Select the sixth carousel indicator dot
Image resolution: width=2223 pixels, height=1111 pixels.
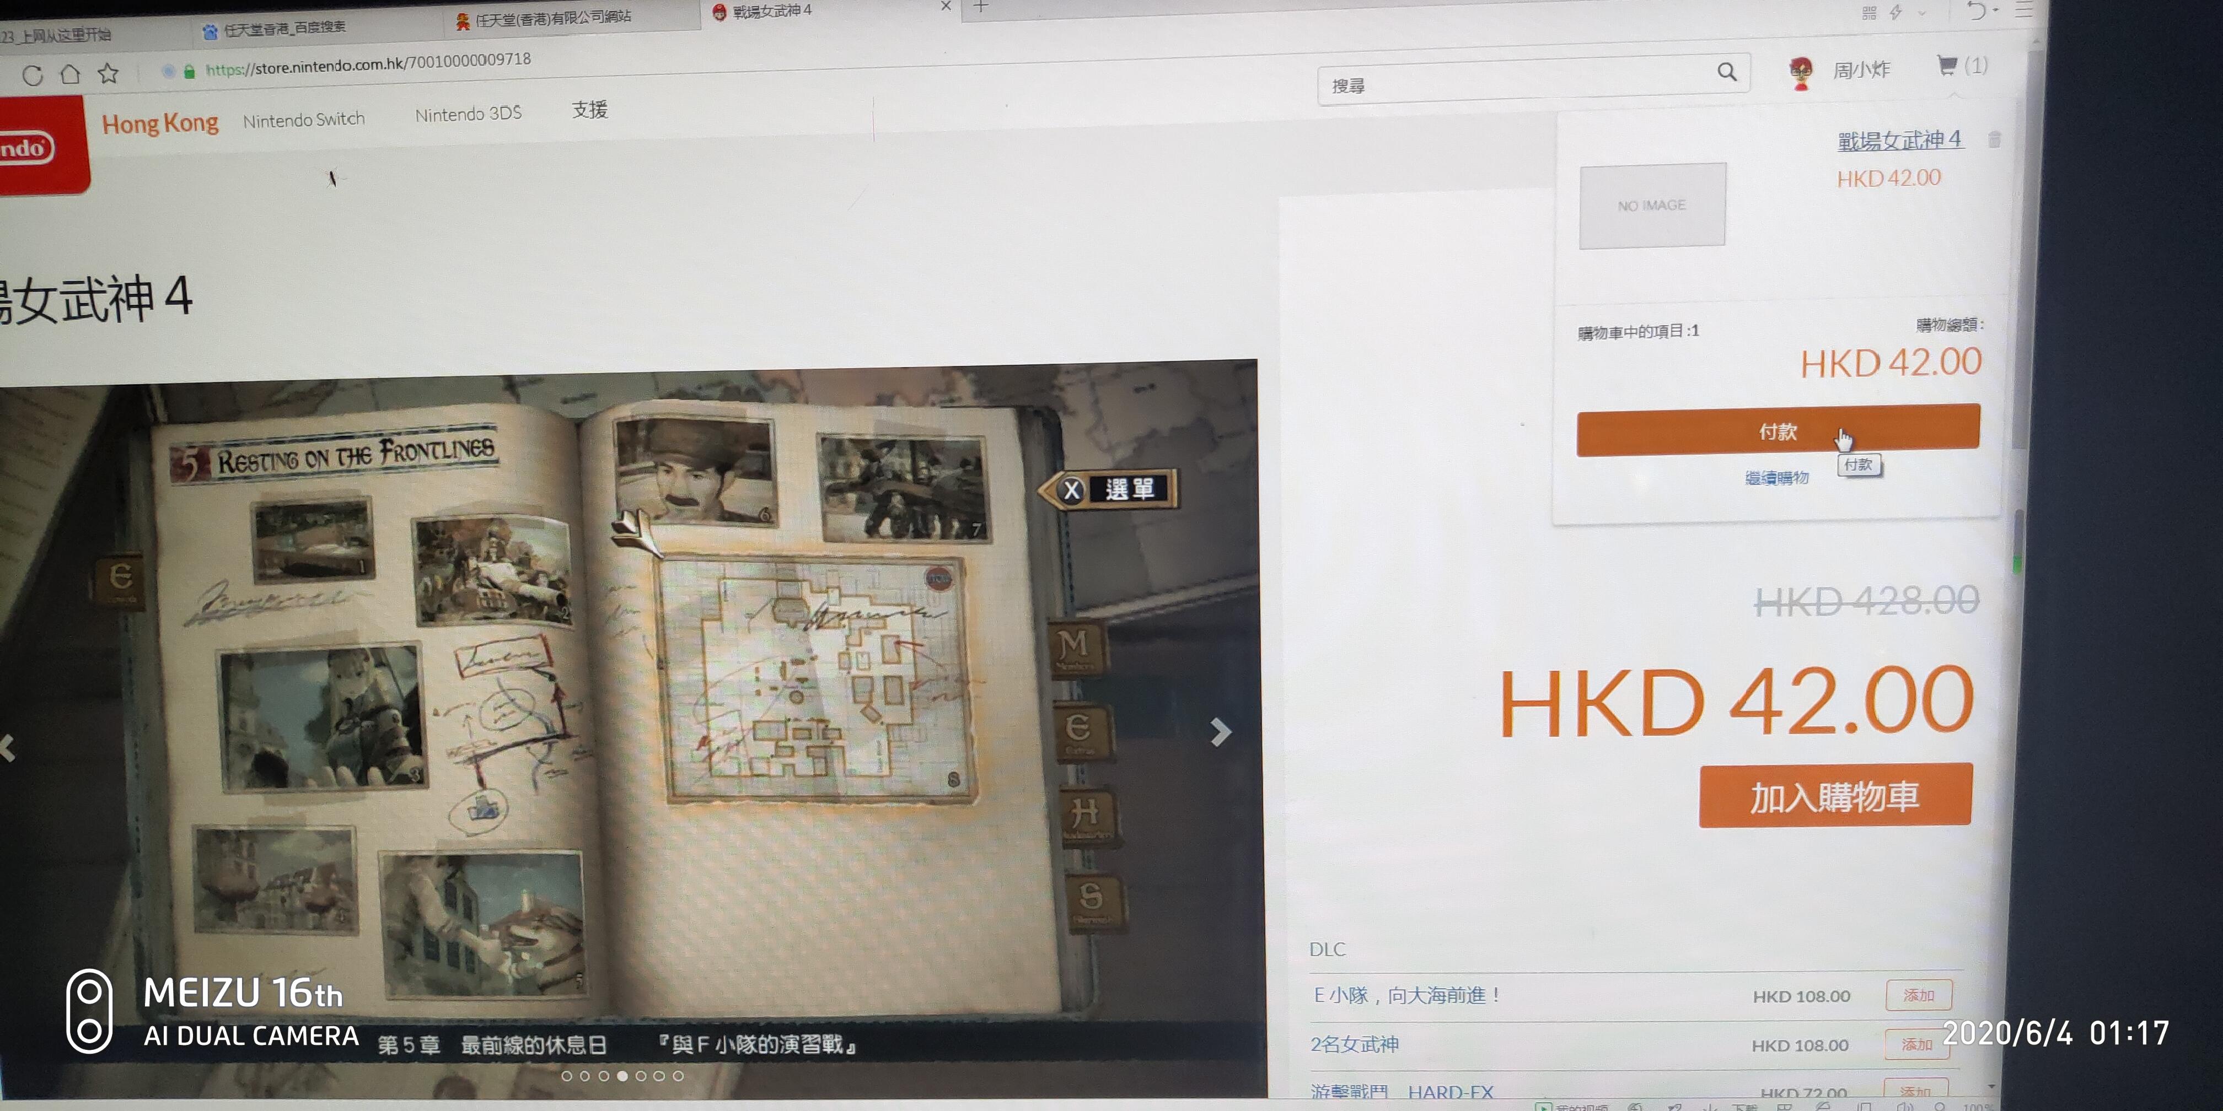point(659,1076)
